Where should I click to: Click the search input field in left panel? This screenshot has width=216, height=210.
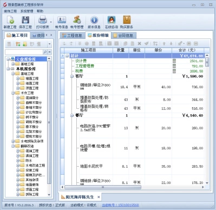coord(24,52)
